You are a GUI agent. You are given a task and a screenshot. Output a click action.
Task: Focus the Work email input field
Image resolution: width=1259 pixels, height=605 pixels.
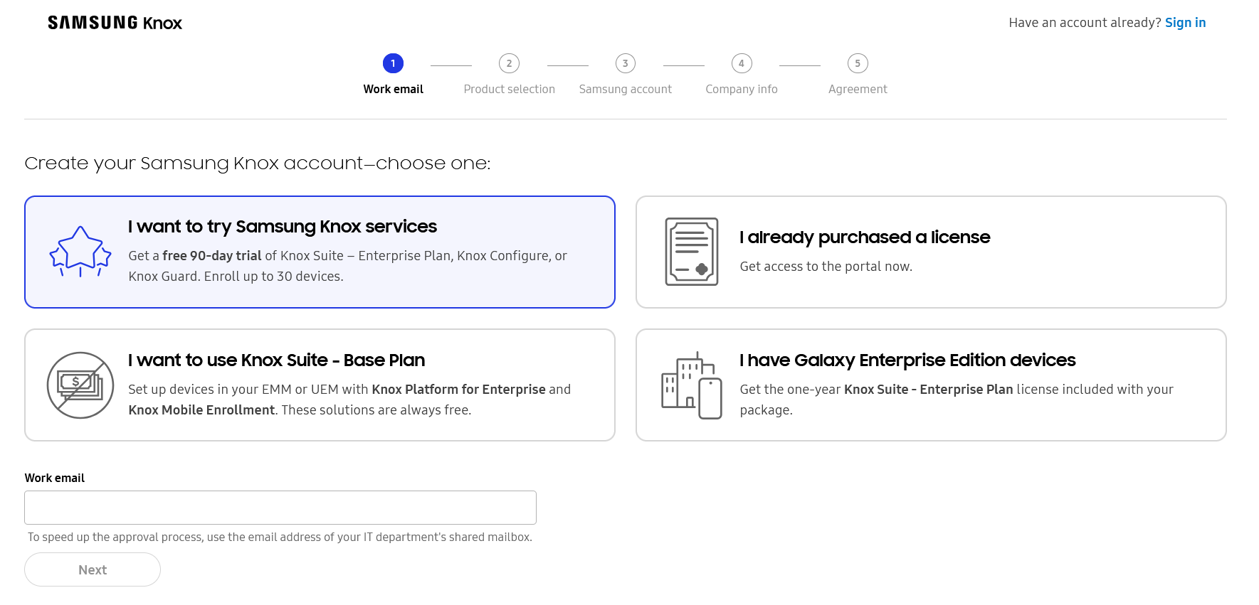[280, 508]
